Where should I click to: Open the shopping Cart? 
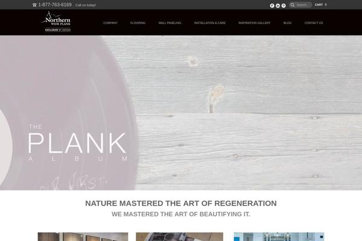pos(321,5)
